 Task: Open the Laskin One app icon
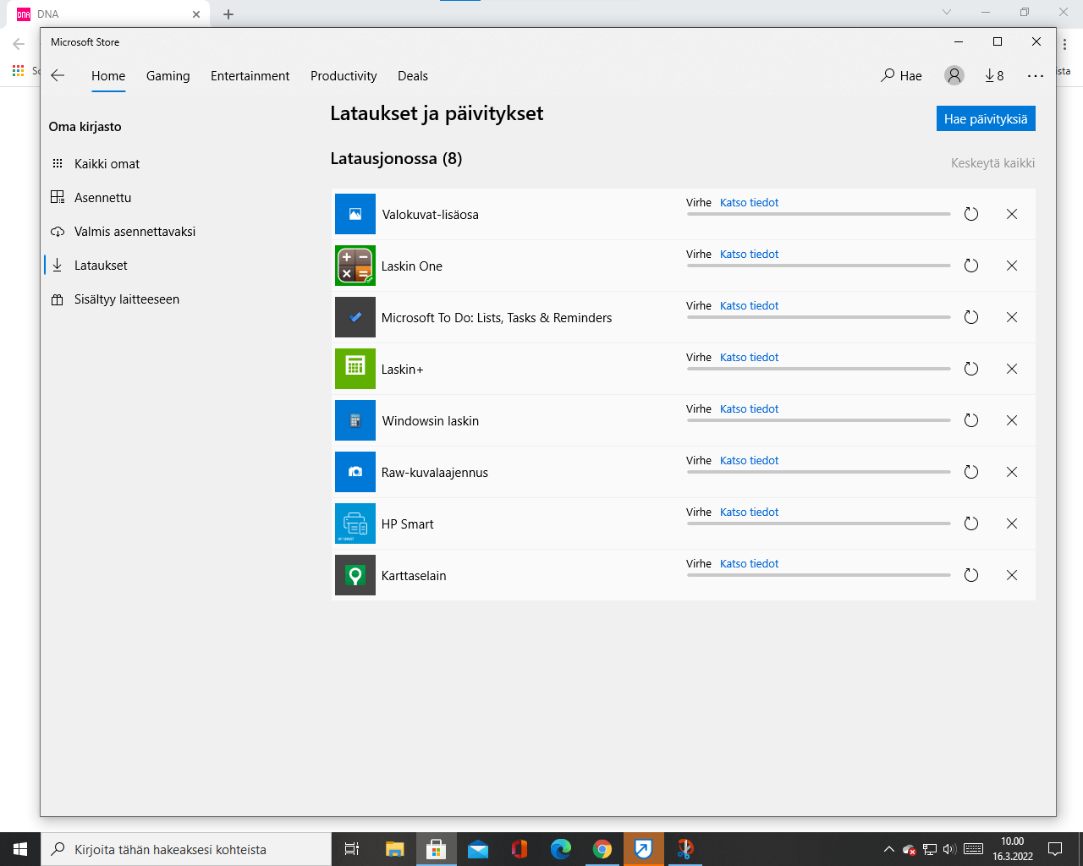[x=355, y=266]
